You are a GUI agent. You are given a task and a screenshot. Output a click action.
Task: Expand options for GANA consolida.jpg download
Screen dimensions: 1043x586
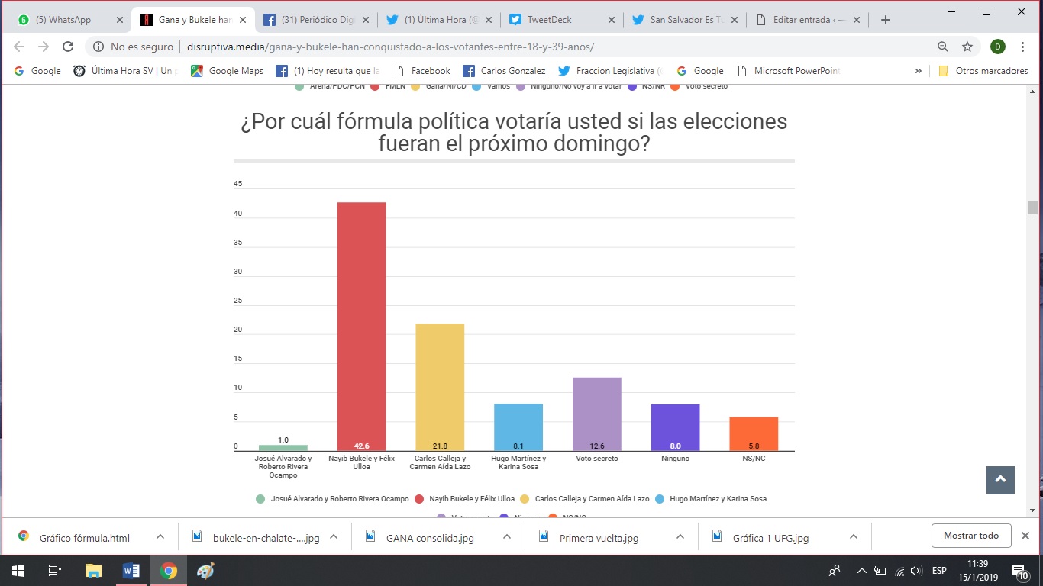click(507, 537)
